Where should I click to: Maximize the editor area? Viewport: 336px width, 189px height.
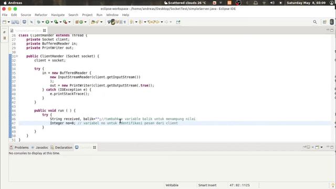click(x=332, y=30)
